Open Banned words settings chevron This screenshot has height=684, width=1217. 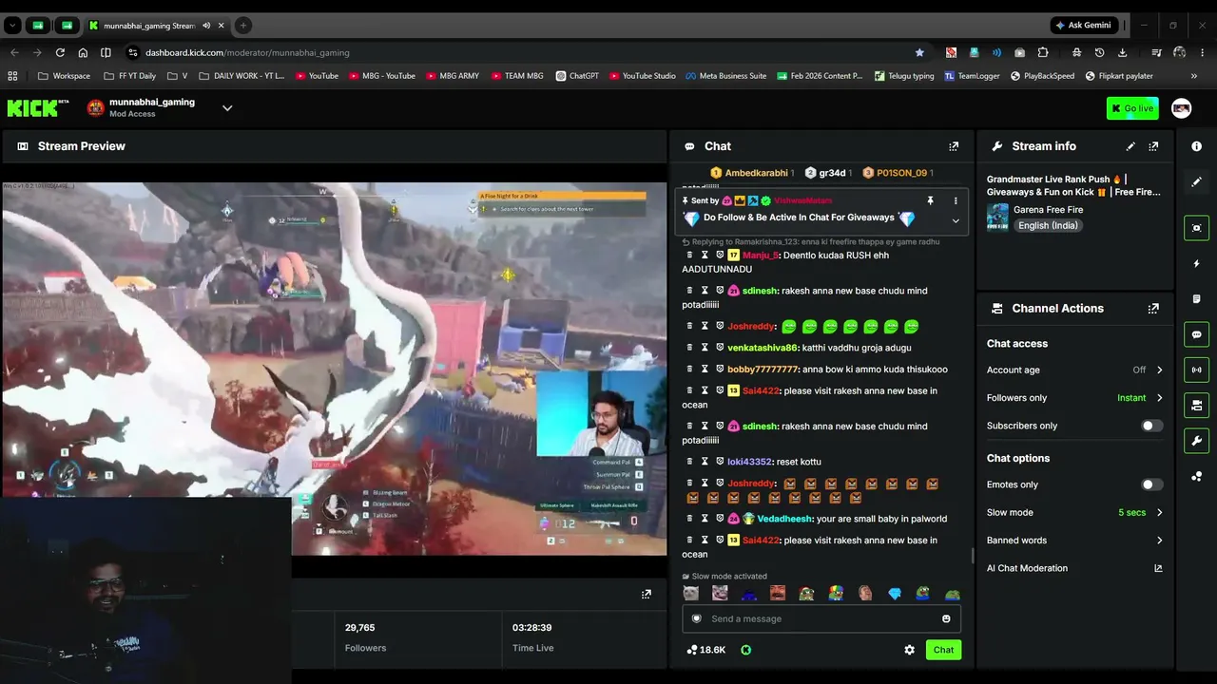(1159, 541)
